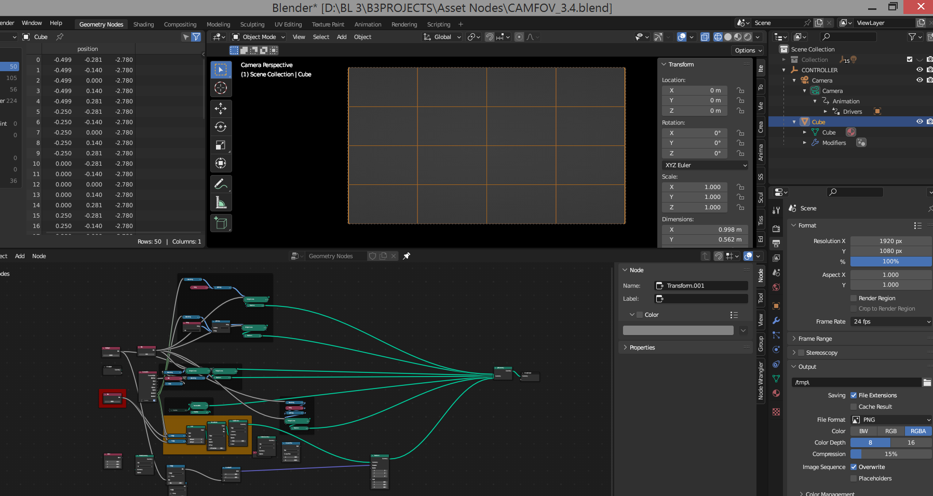Viewport: 933px width, 496px height.
Task: Select the Cursor tool in viewport toolbar
Action: (221, 88)
